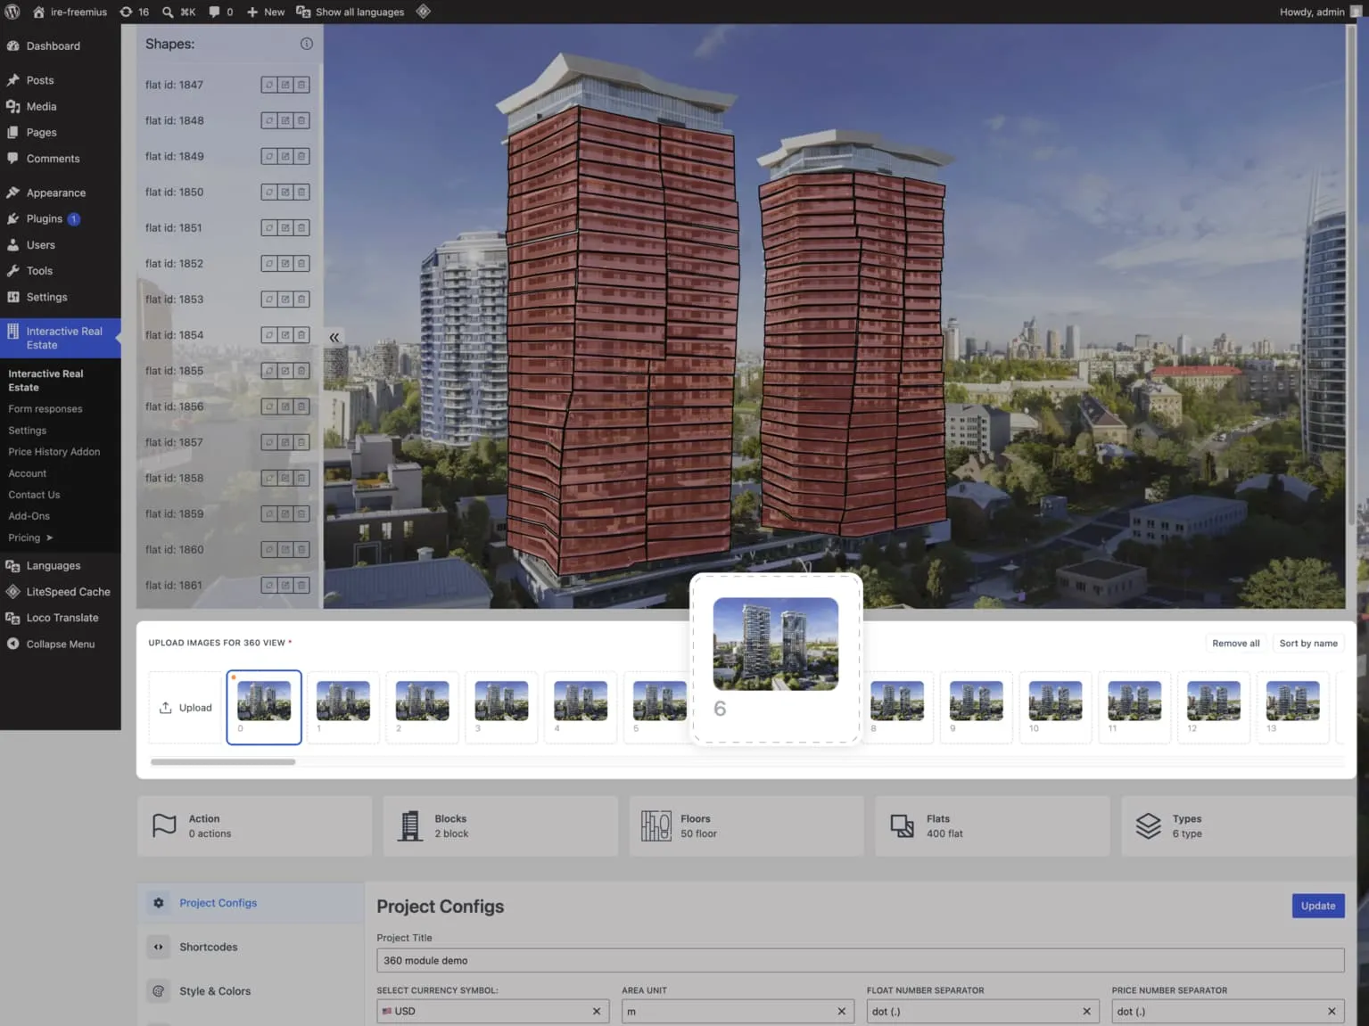Open the Price Number Separator dropdown
Viewport: 1369px width, 1026px height.
point(1228,1011)
